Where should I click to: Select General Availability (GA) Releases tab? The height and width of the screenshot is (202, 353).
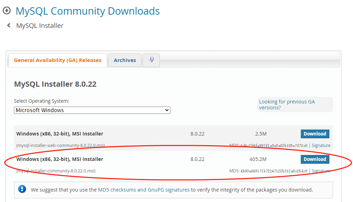58,60
